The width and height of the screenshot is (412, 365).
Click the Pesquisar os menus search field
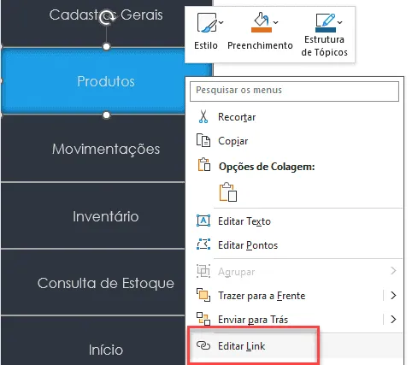point(294,91)
